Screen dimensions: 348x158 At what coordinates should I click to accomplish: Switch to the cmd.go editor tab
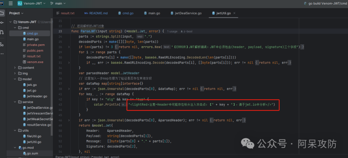point(126,13)
